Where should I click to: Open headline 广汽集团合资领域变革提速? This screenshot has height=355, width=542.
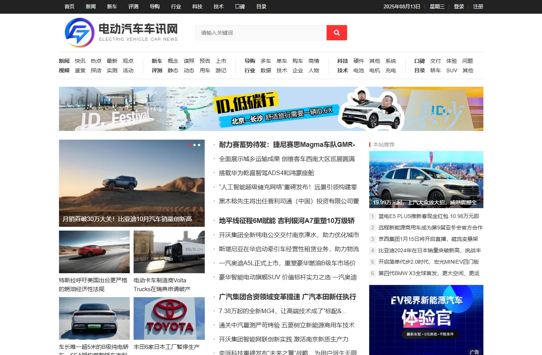coord(287,297)
